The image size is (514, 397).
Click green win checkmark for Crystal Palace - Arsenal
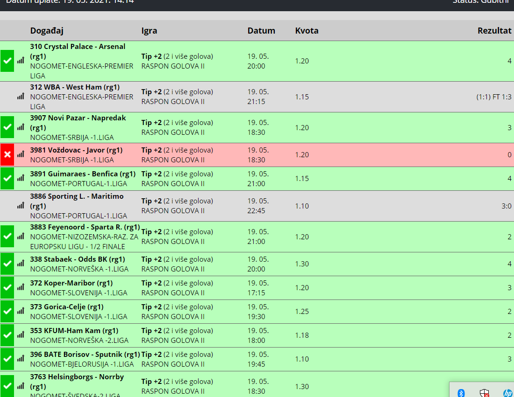pos(7,61)
